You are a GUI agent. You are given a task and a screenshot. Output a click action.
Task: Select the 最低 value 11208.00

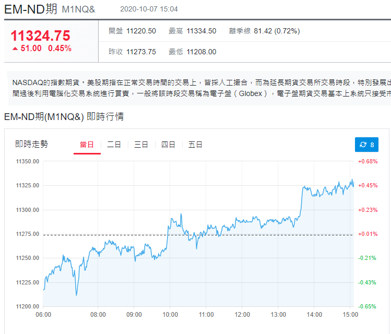click(x=201, y=52)
